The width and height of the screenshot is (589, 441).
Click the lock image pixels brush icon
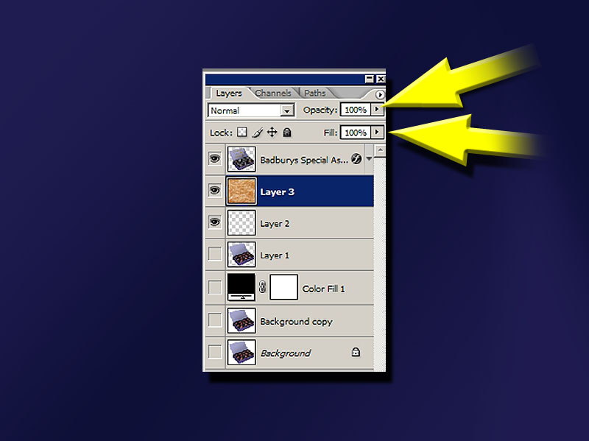click(x=257, y=133)
